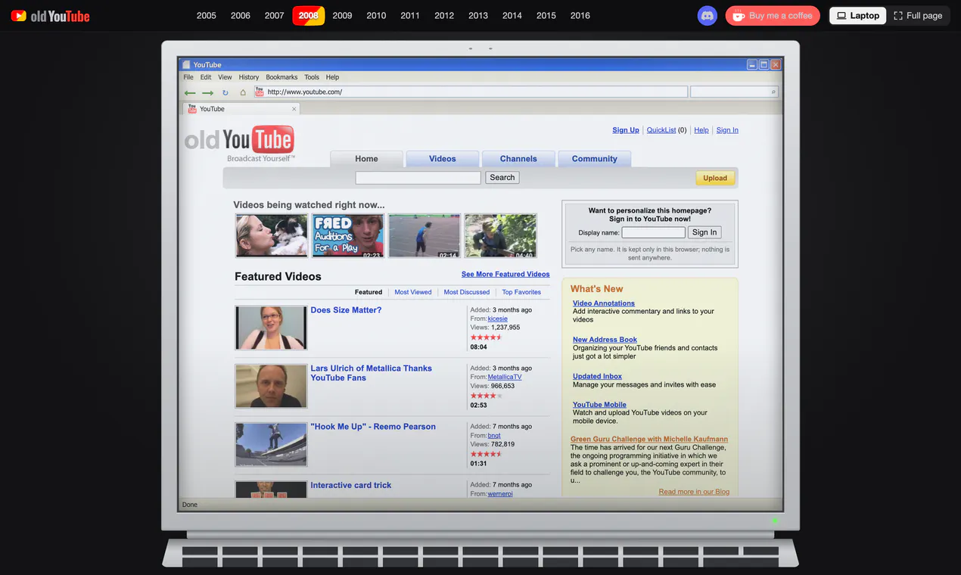Click the browser back arrow
Screen dimensions: 961x575
pos(190,92)
